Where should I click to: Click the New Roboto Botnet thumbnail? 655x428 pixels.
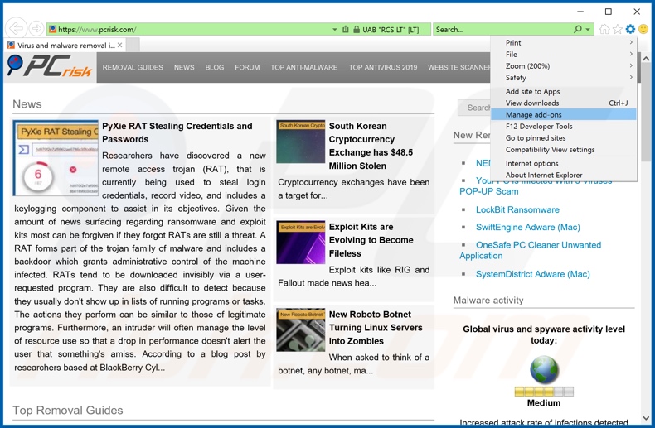point(300,330)
